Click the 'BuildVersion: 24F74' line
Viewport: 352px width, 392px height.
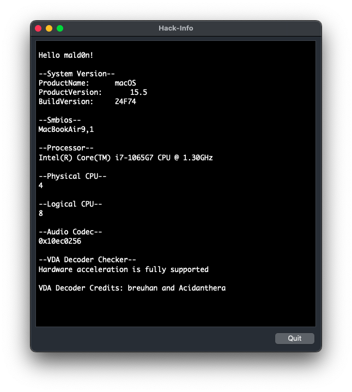[x=87, y=101]
